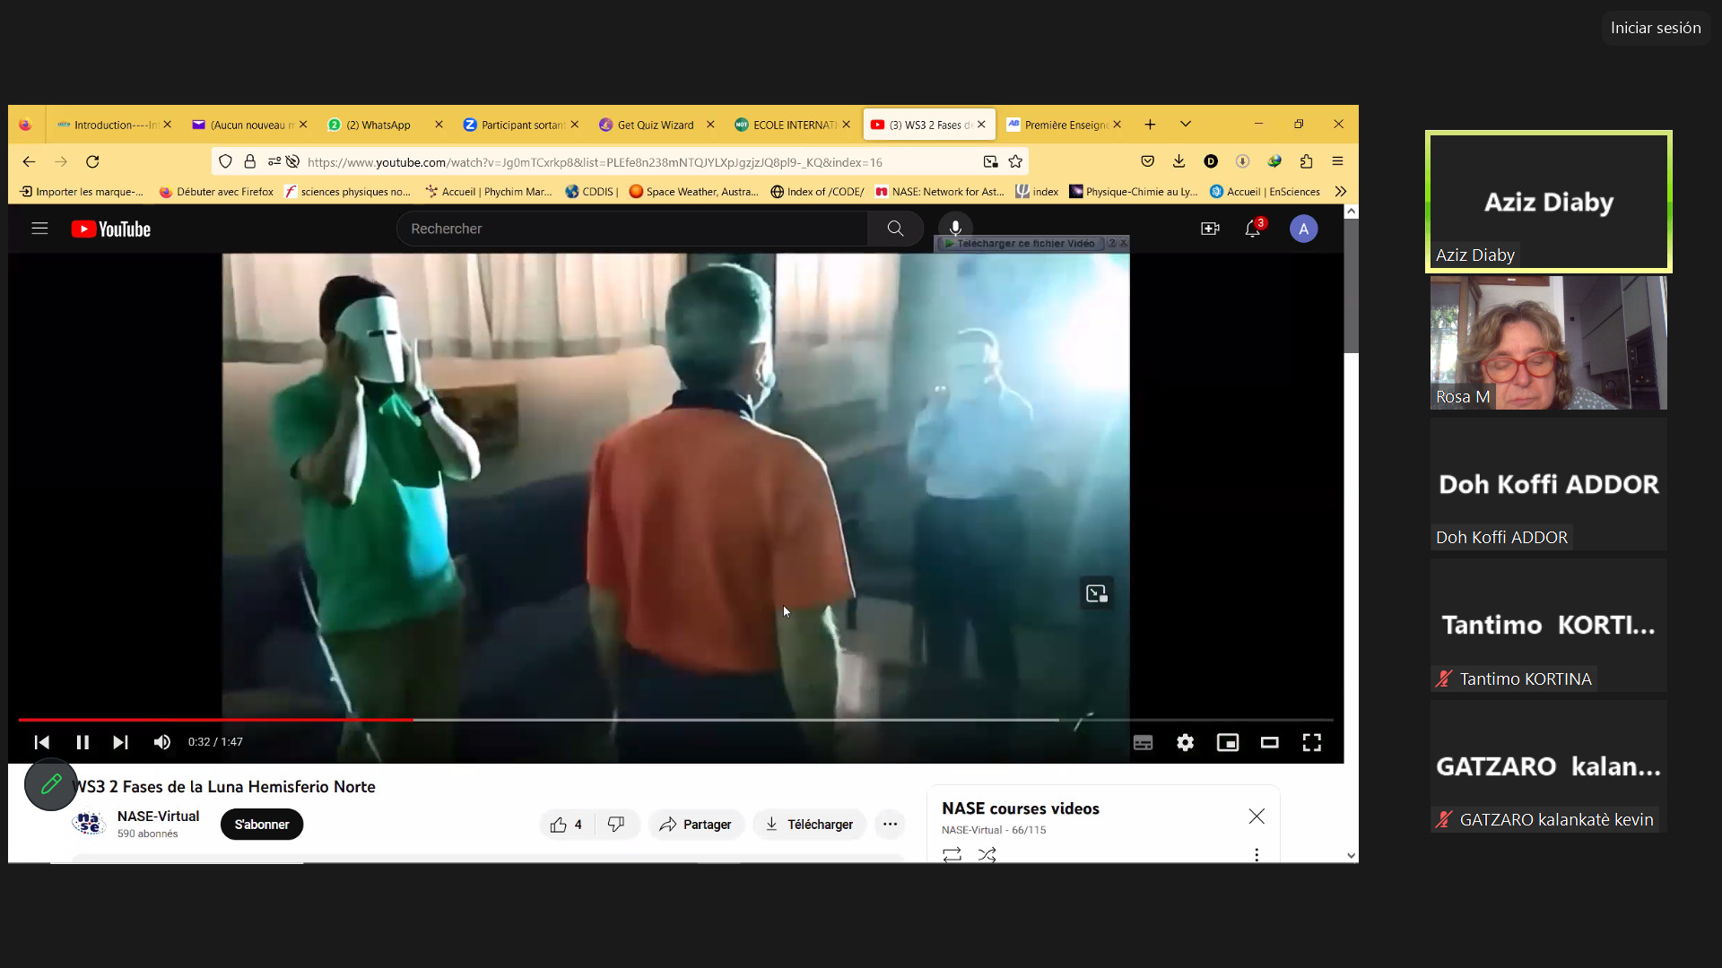Click the video progress bar
Viewport: 1722px width, 968px height.
pyautogui.click(x=675, y=720)
